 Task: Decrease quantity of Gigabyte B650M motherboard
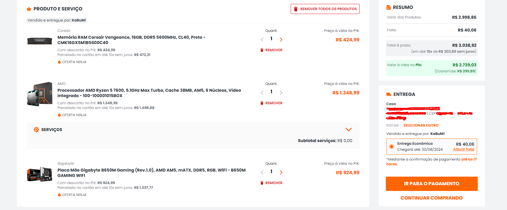pyautogui.click(x=262, y=172)
